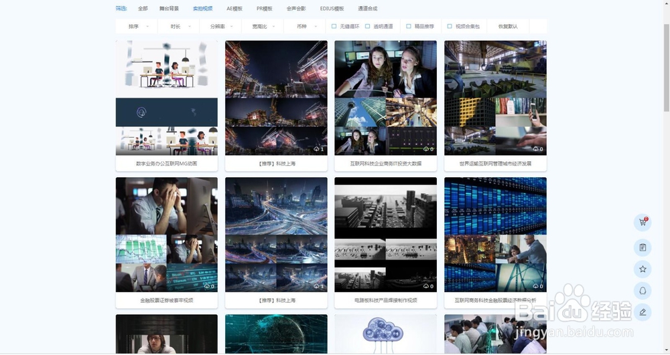Image resolution: width=670 pixels, height=355 pixels.
Task: Open the shopping cart sidebar icon
Action: pos(643,223)
